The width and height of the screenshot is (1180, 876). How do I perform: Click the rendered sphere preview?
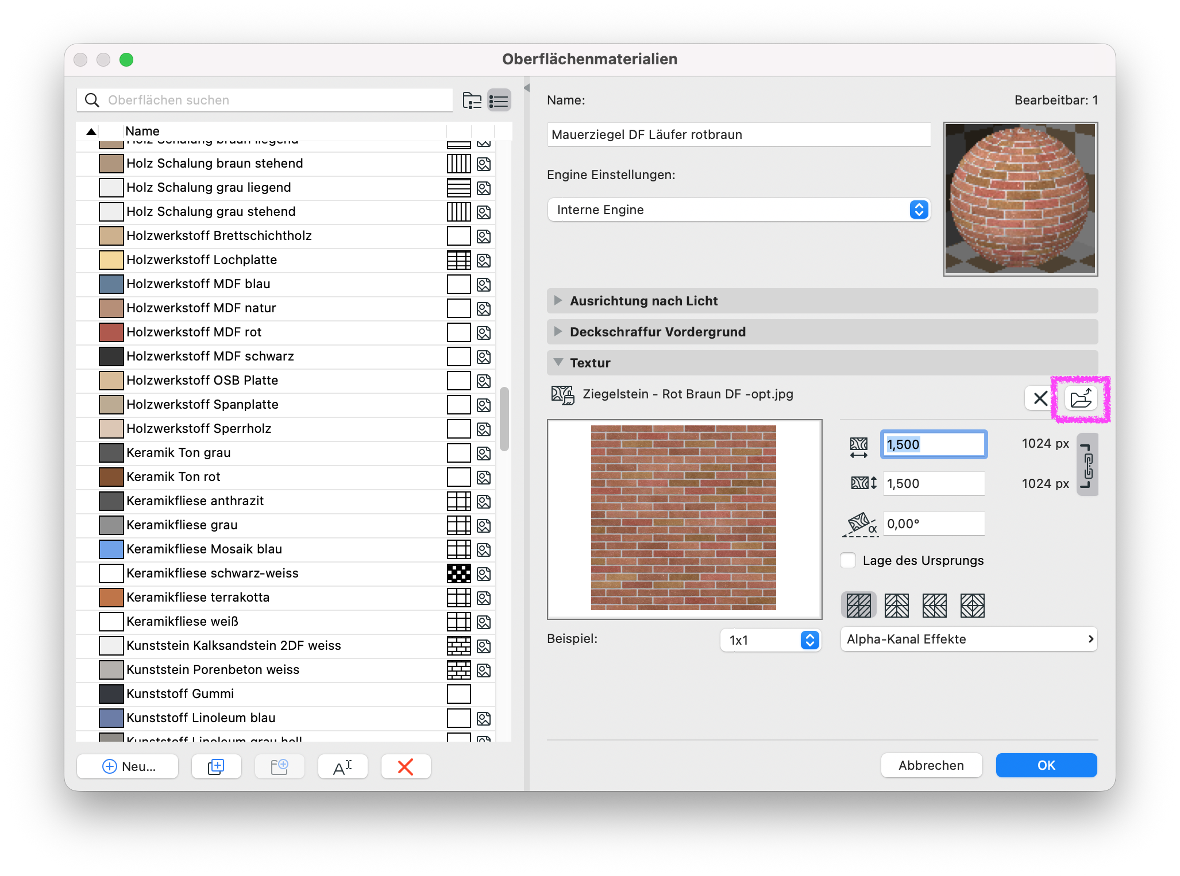coord(1020,199)
